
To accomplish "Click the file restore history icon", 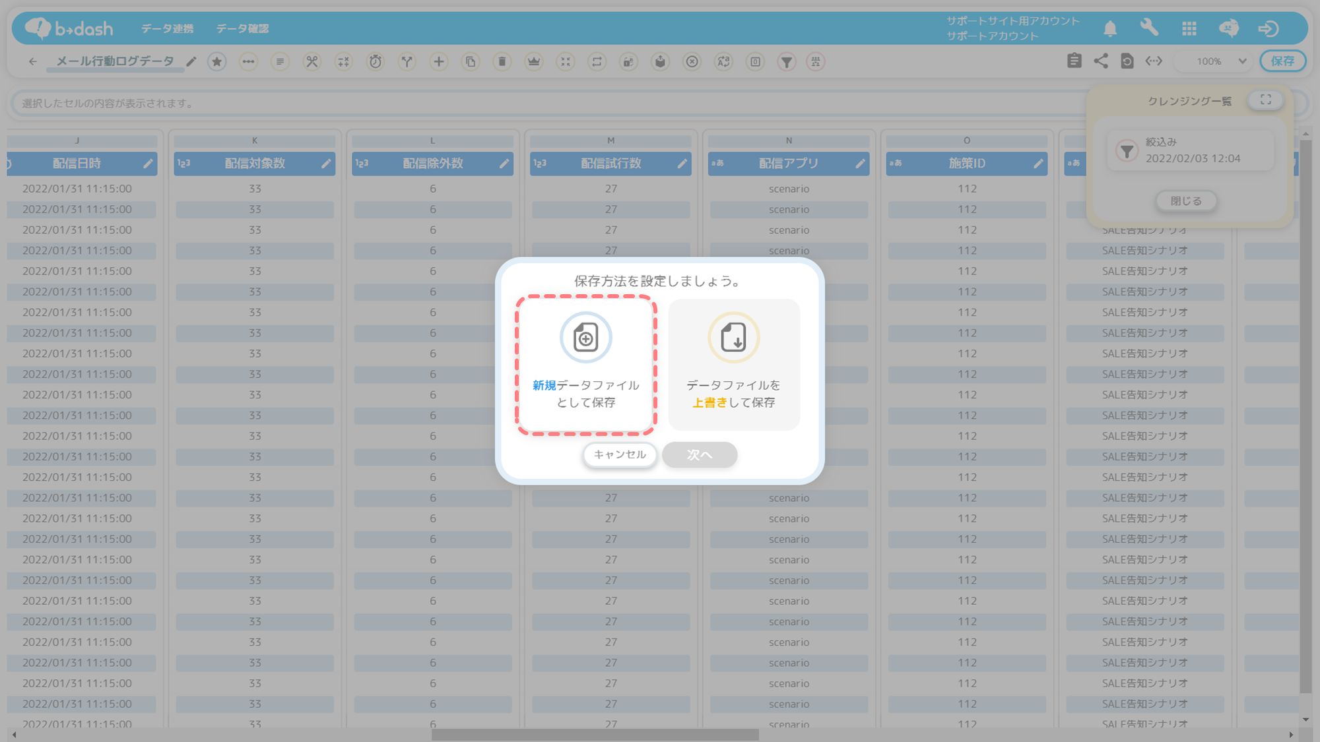I will click(x=1127, y=61).
